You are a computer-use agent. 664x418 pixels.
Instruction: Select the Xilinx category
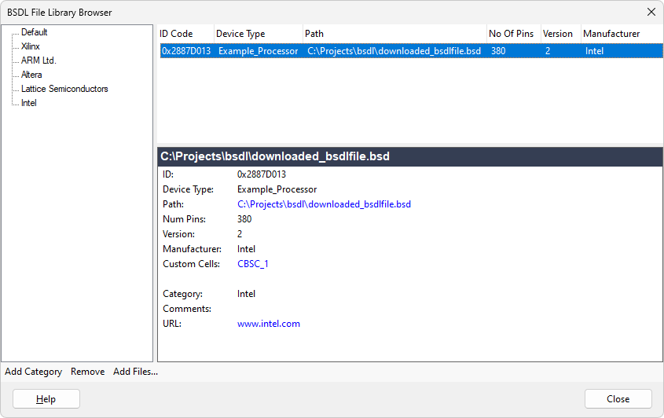[x=32, y=46]
